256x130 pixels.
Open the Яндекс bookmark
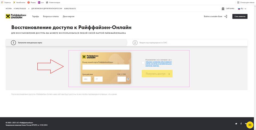(32, 2)
